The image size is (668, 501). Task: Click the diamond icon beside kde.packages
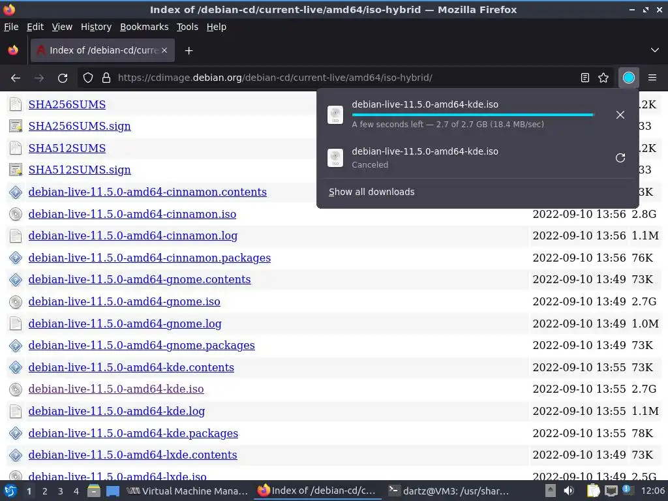[16, 433]
